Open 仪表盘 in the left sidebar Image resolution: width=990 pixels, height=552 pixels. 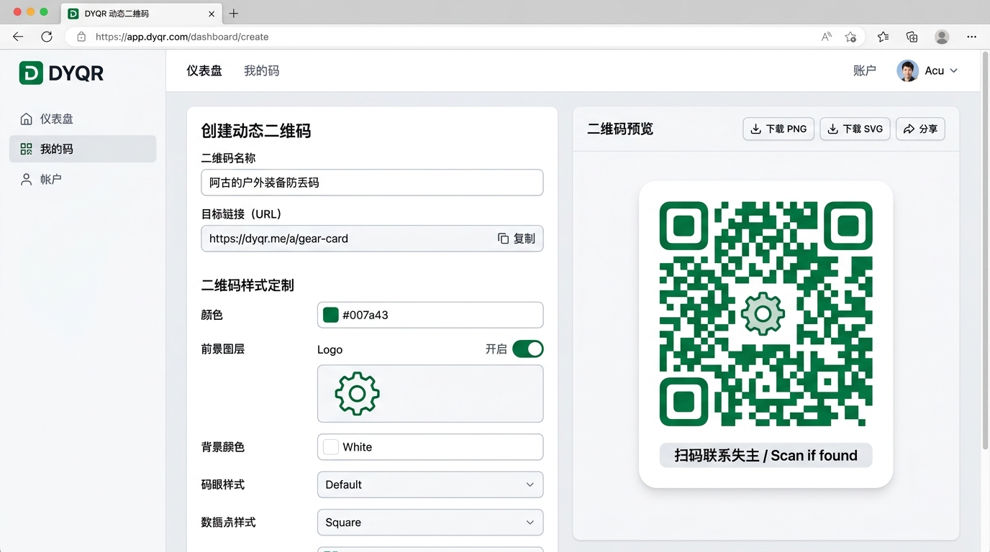coord(83,119)
